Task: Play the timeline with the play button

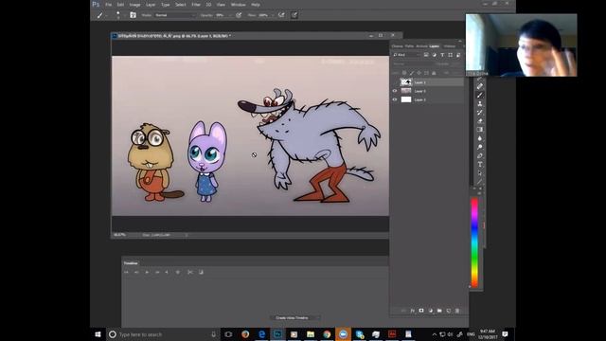Action: pos(147,272)
